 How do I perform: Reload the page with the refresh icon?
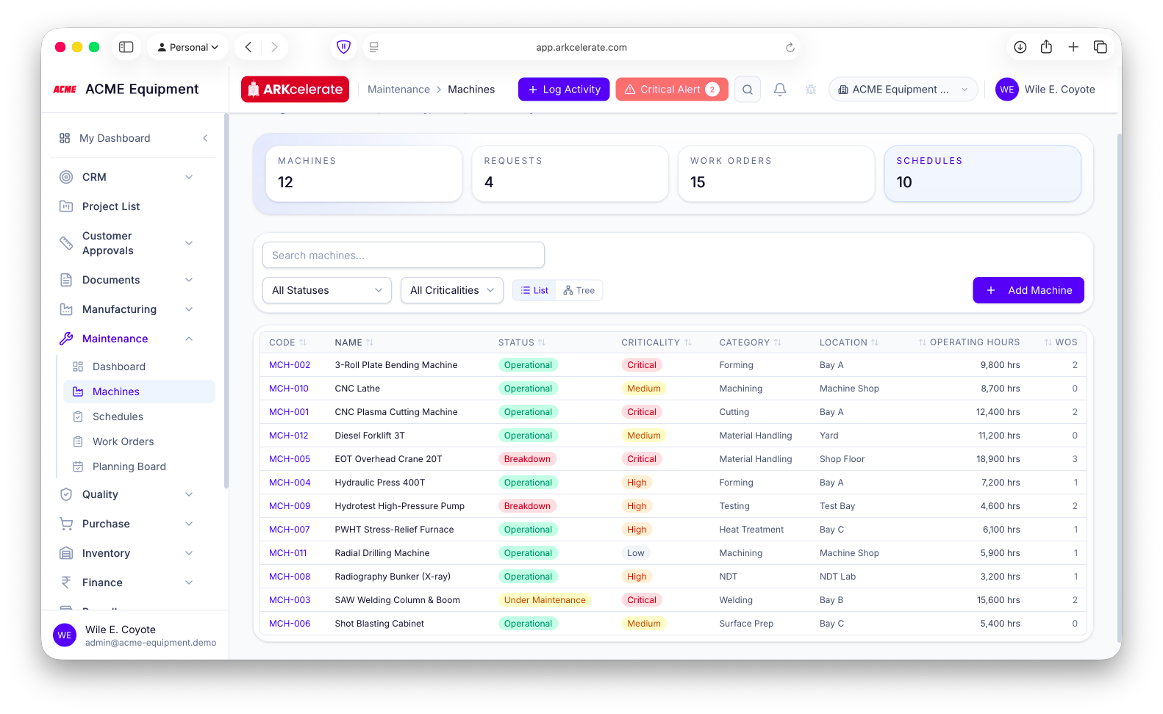click(790, 47)
